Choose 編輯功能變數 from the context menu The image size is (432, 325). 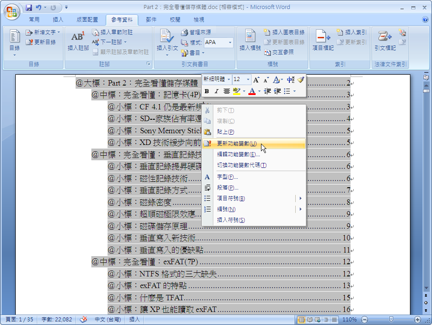tap(254, 154)
